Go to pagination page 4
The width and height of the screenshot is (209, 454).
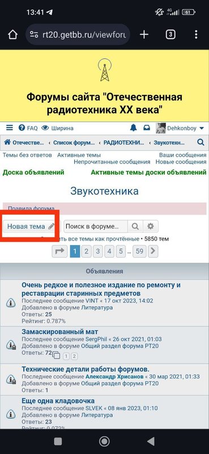pos(109,251)
